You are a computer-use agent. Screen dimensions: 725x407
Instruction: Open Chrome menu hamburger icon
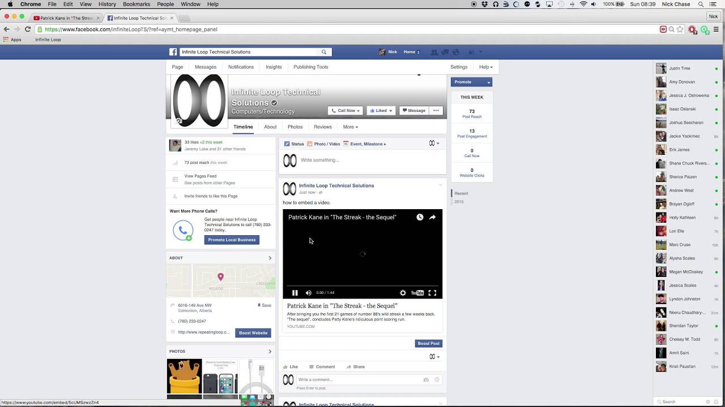click(716, 29)
